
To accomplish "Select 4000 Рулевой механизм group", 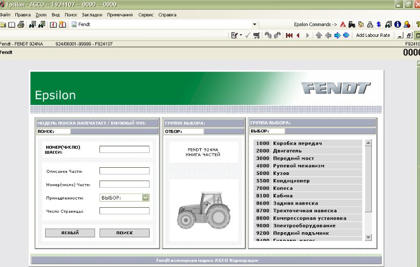I will pyautogui.click(x=308, y=166).
